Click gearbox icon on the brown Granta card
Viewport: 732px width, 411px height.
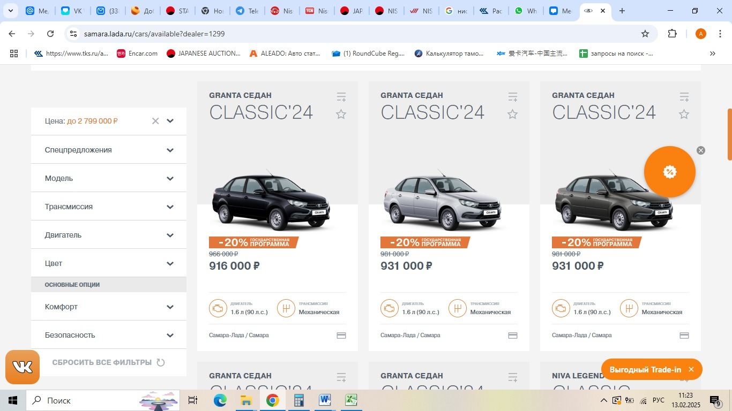click(629, 308)
